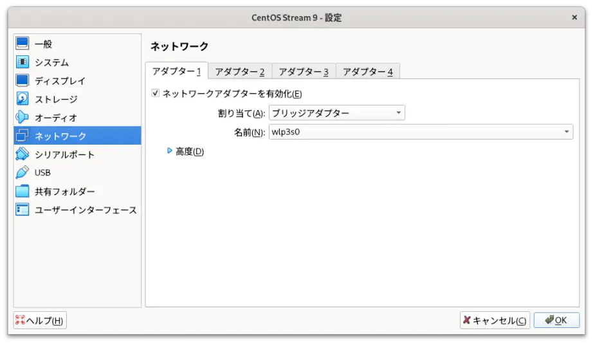Switch to the アダプター 4 tab
Viewport: 593px width, 344px height.
(368, 71)
